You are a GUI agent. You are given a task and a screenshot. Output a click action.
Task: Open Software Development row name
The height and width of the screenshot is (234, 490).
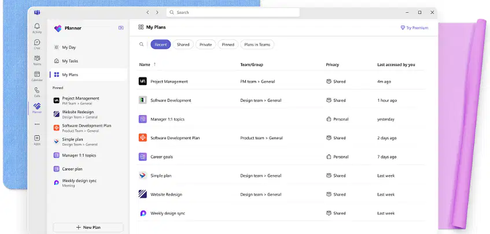(x=171, y=101)
